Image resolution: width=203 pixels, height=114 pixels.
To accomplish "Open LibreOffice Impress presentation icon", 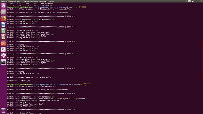I will tap(3, 37).
